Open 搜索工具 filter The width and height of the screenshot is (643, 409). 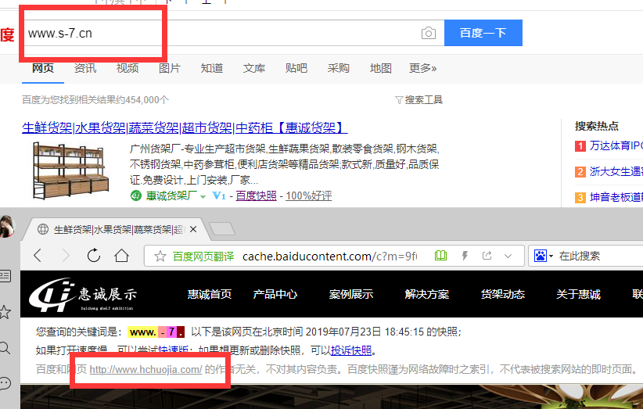pos(419,100)
